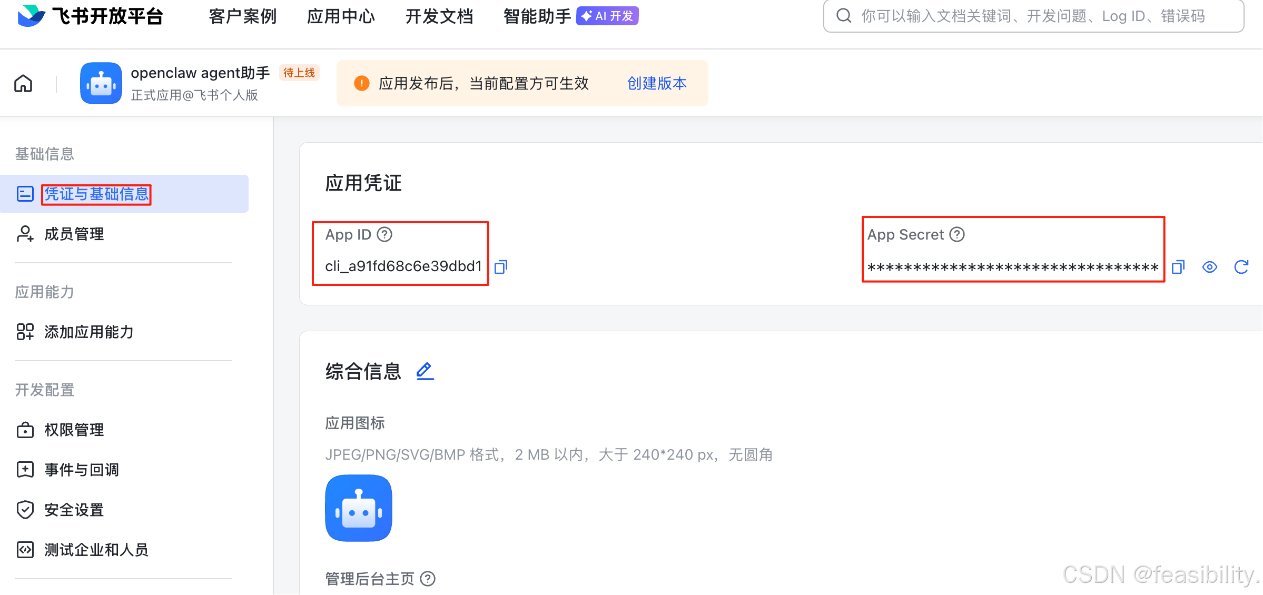This screenshot has height=595, width=1263.
Task: Open 管理后台主页 help icon
Action: 428,579
